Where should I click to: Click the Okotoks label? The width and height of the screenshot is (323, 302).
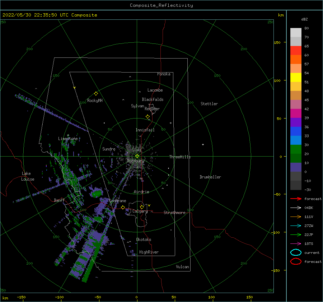pos(144,240)
